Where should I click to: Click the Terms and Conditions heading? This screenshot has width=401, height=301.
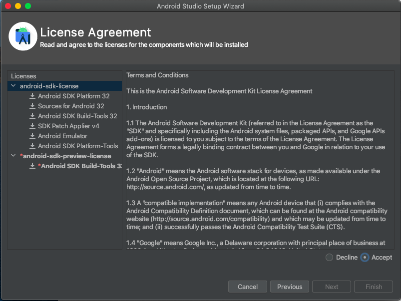157,75
